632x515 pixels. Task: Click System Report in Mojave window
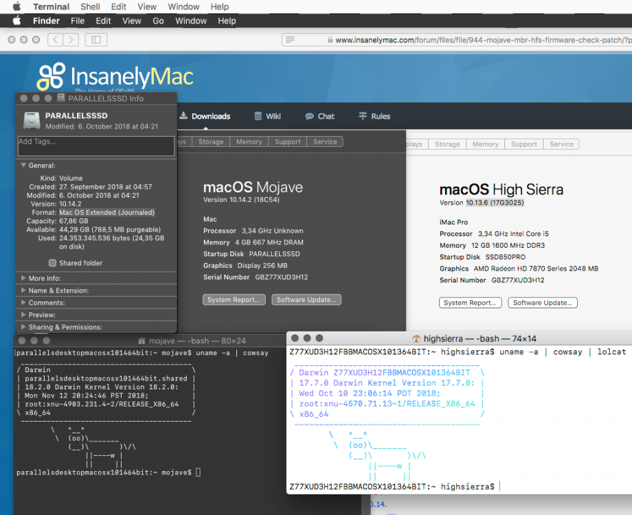234,300
